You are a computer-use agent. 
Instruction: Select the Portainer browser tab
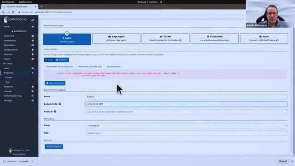[20, 6]
